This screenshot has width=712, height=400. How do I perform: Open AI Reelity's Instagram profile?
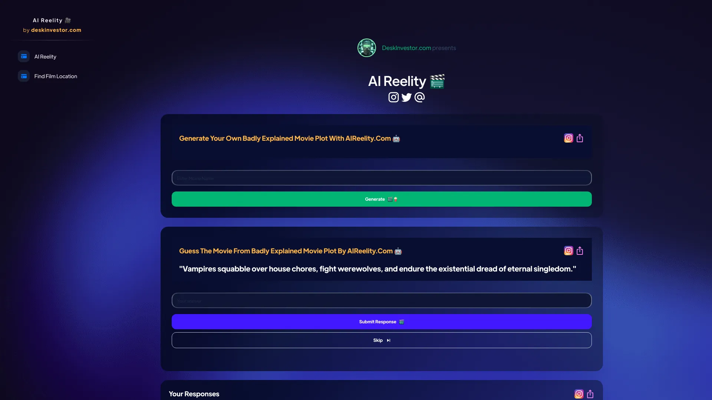(393, 97)
